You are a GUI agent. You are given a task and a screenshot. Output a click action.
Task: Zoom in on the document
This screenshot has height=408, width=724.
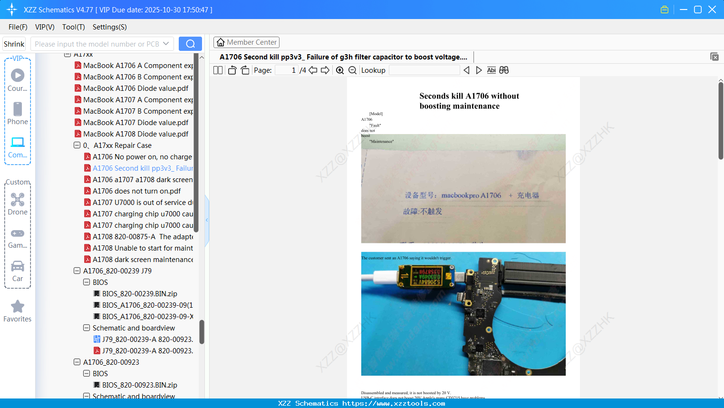[340, 70]
